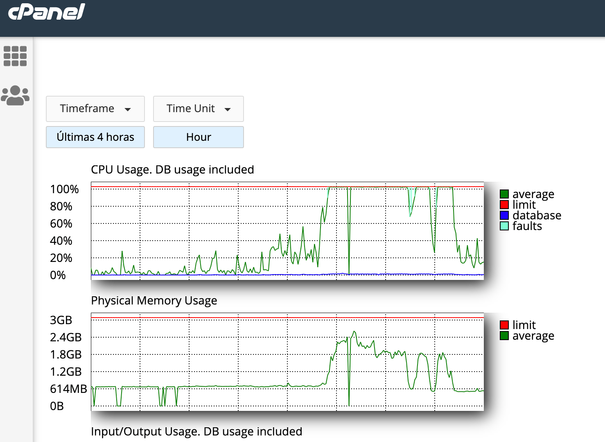Click green average swatch in Memory legend
605x442 pixels.
[504, 336]
